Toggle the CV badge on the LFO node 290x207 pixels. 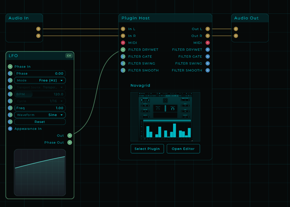coord(69,56)
